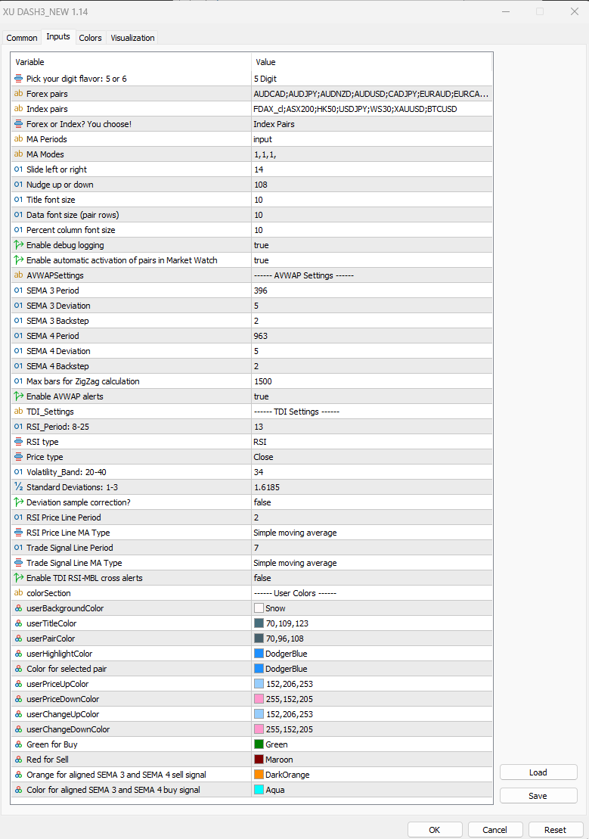The height and width of the screenshot is (839, 589).
Task: Click the color icon beside userBackgroundColor
Action: pyautogui.click(x=18, y=608)
